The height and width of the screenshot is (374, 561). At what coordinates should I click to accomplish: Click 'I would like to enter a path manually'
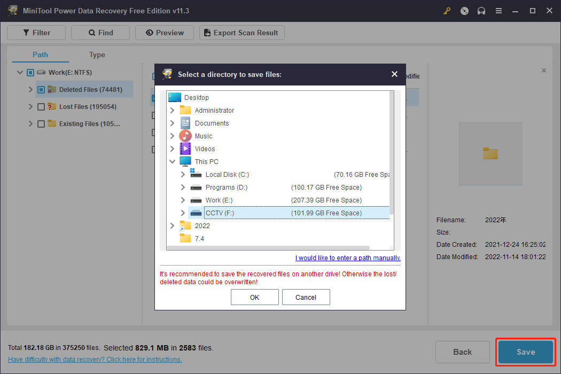(x=348, y=258)
